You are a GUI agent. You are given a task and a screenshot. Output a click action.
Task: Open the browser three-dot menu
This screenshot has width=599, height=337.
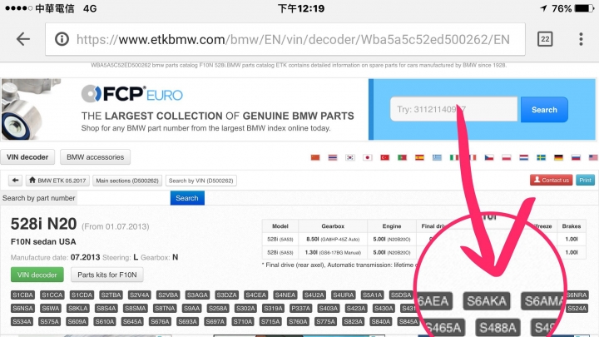[x=581, y=39]
